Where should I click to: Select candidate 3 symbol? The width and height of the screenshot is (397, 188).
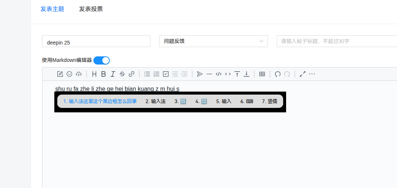(180, 101)
